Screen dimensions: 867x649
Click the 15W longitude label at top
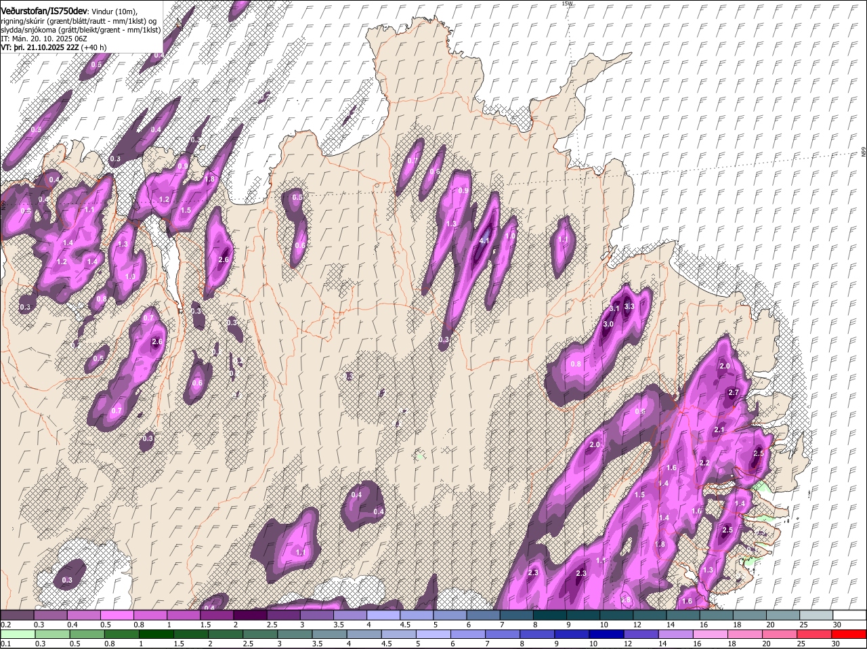(567, 4)
